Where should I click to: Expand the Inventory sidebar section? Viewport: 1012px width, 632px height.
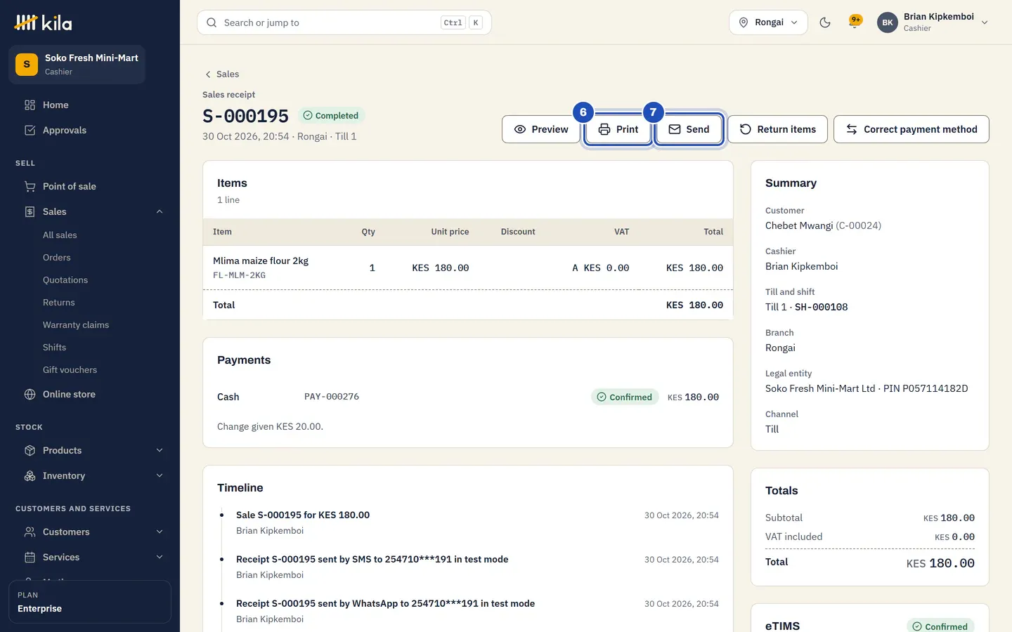160,475
